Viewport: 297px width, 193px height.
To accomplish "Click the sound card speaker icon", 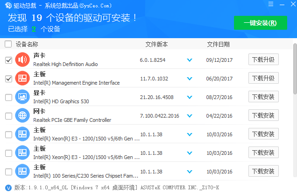I will coord(22,60).
